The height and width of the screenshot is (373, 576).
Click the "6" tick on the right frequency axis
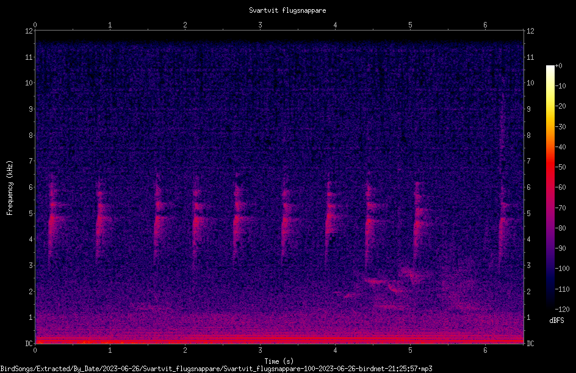(x=528, y=187)
